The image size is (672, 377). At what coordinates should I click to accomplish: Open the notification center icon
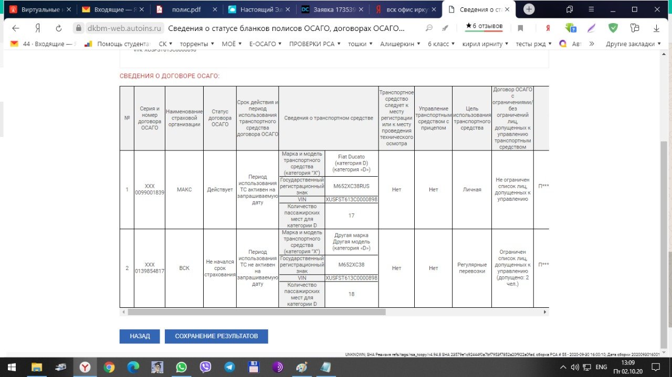pos(655,367)
